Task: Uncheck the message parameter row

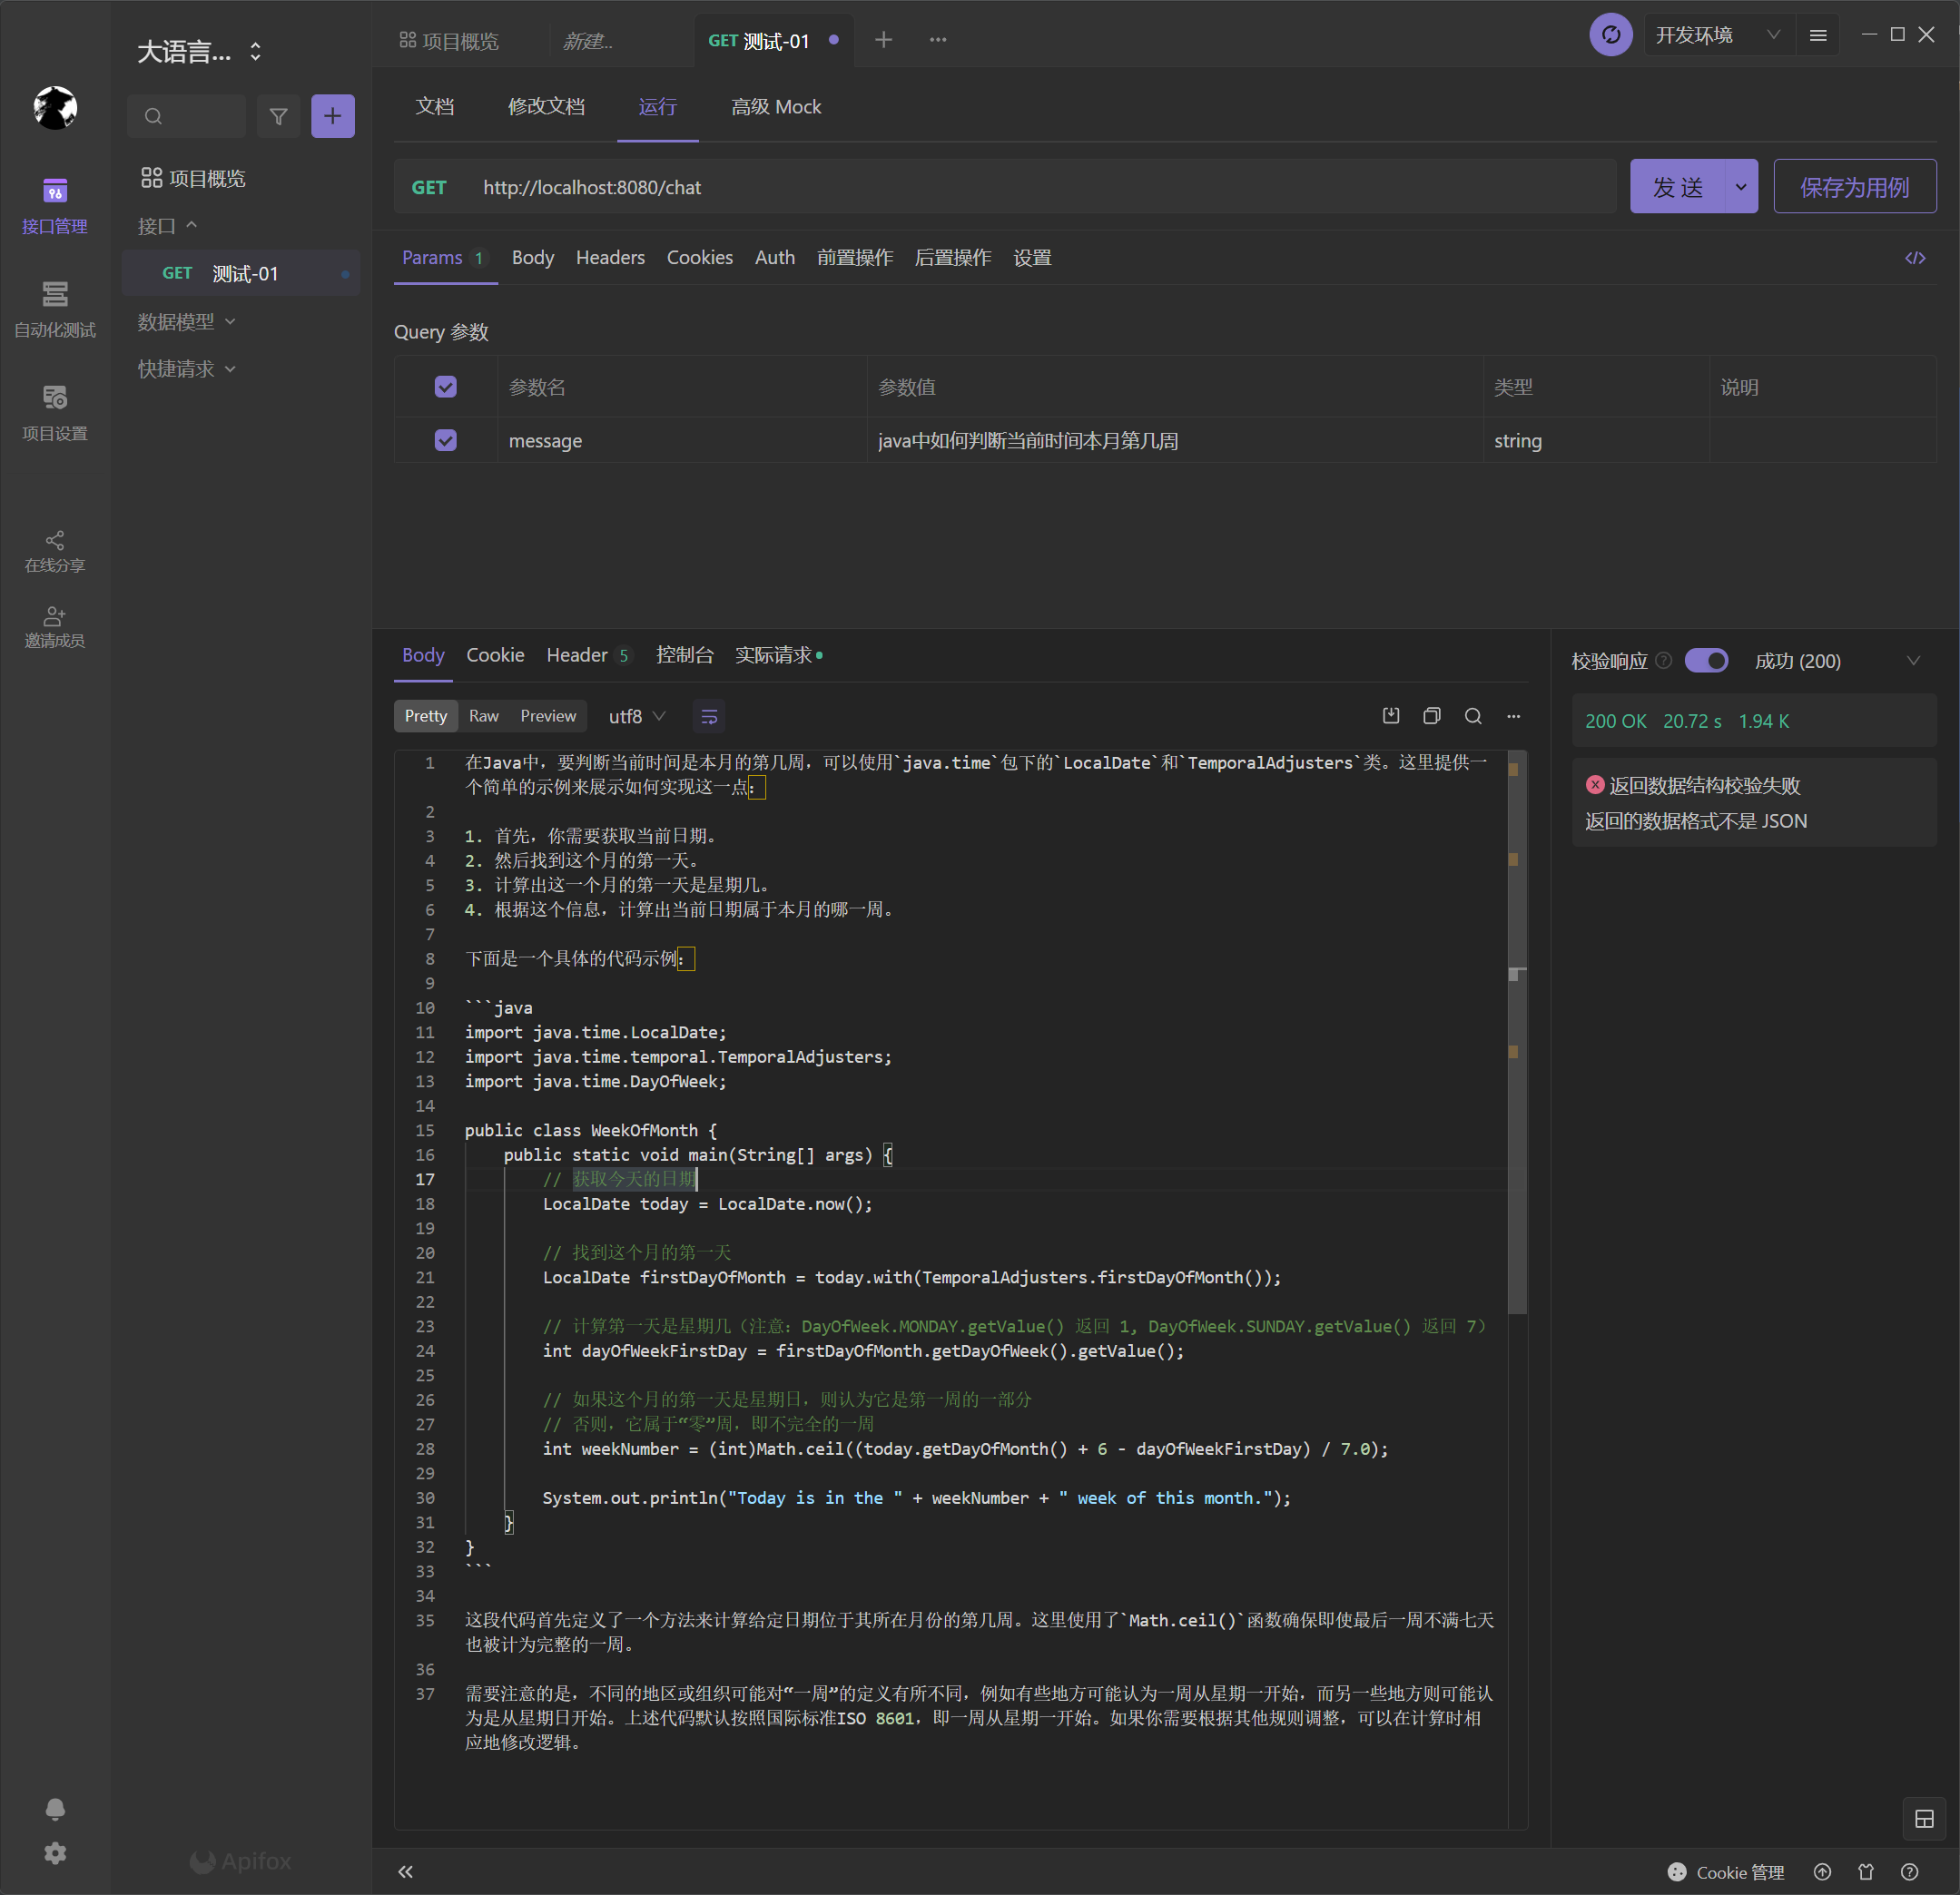Action: coord(445,440)
